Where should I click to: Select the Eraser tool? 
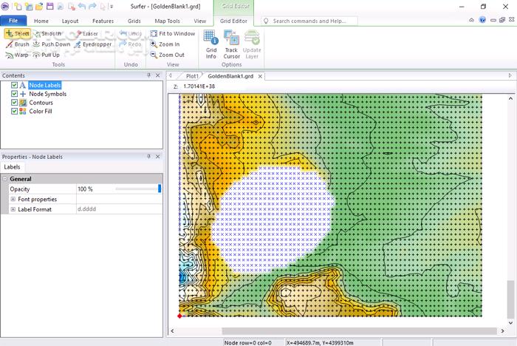click(86, 33)
